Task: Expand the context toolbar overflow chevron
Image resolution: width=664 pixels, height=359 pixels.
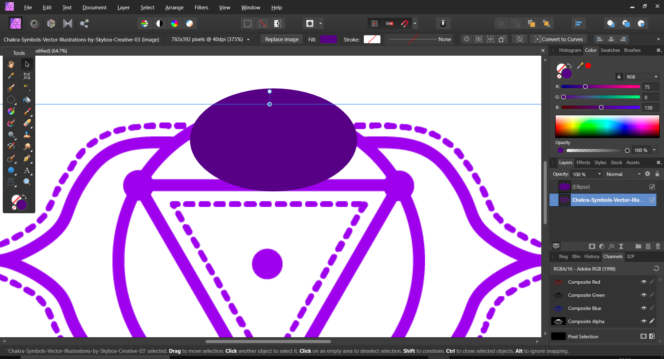Action: 658,39
